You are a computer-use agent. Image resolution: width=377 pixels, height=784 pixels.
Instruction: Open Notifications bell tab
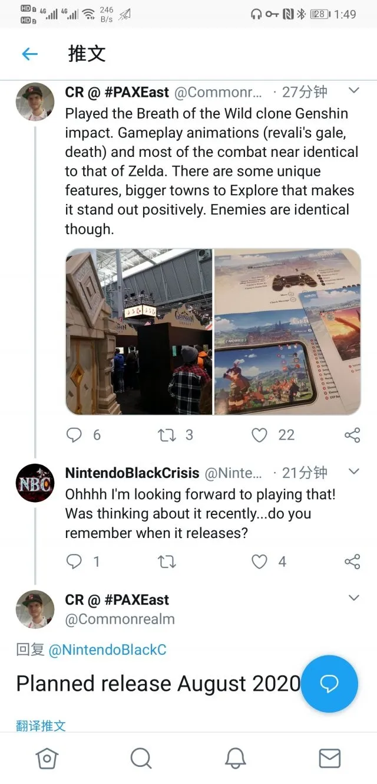(236, 758)
